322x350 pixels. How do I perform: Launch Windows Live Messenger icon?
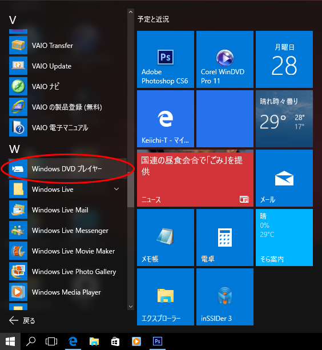pyautogui.click(x=18, y=230)
